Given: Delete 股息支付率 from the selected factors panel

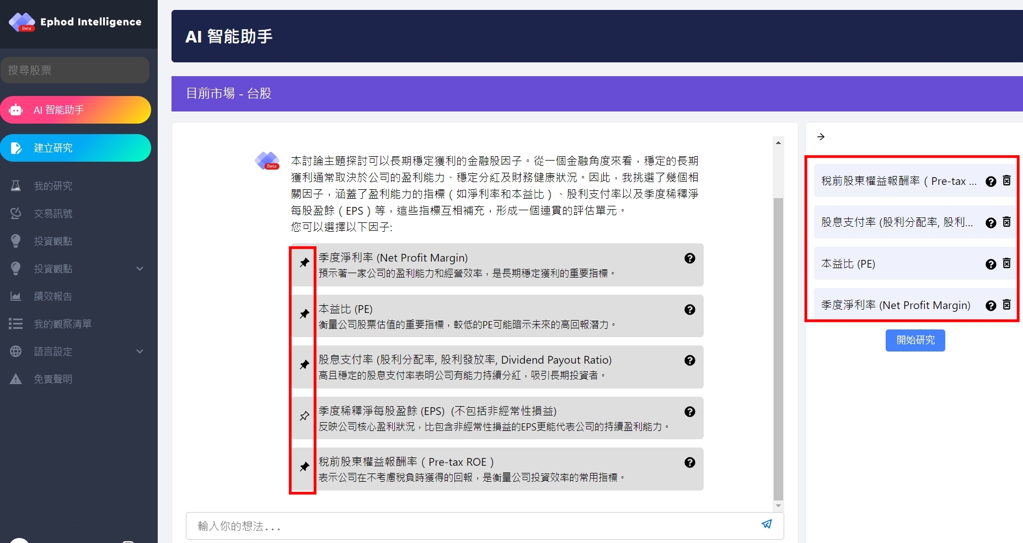Looking at the screenshot, I should (1006, 222).
